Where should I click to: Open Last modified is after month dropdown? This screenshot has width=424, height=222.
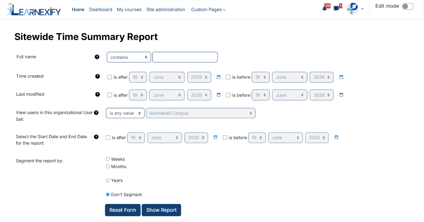[x=167, y=95]
